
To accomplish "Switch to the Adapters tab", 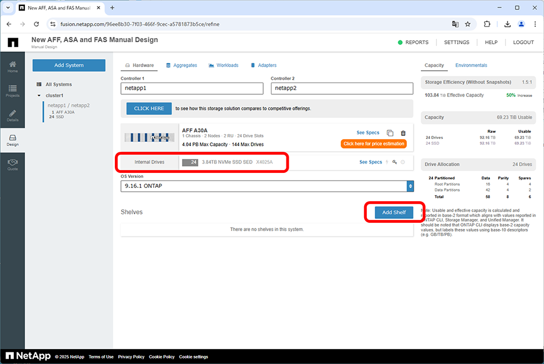I will 264,65.
